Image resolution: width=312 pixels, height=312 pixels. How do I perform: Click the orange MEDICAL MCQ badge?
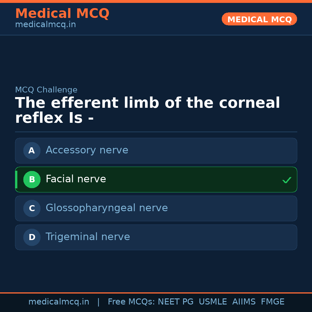click(259, 19)
